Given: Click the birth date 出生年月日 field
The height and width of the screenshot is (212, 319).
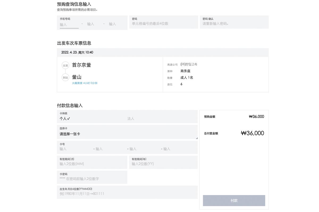Looking at the screenshot, I should point(127,194).
